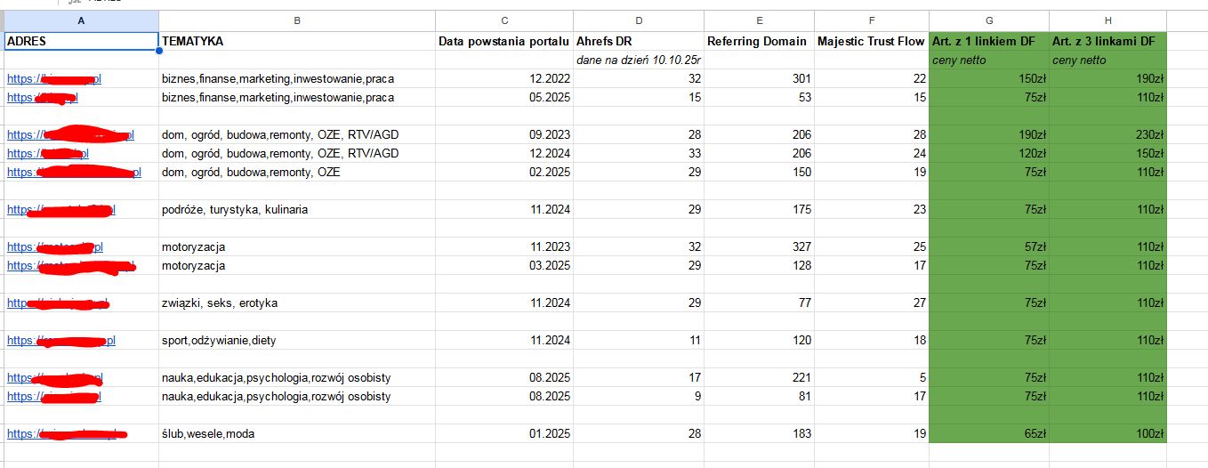Screen dimensions: 1208x468
Task: Select the column H header
Action: tap(1107, 20)
